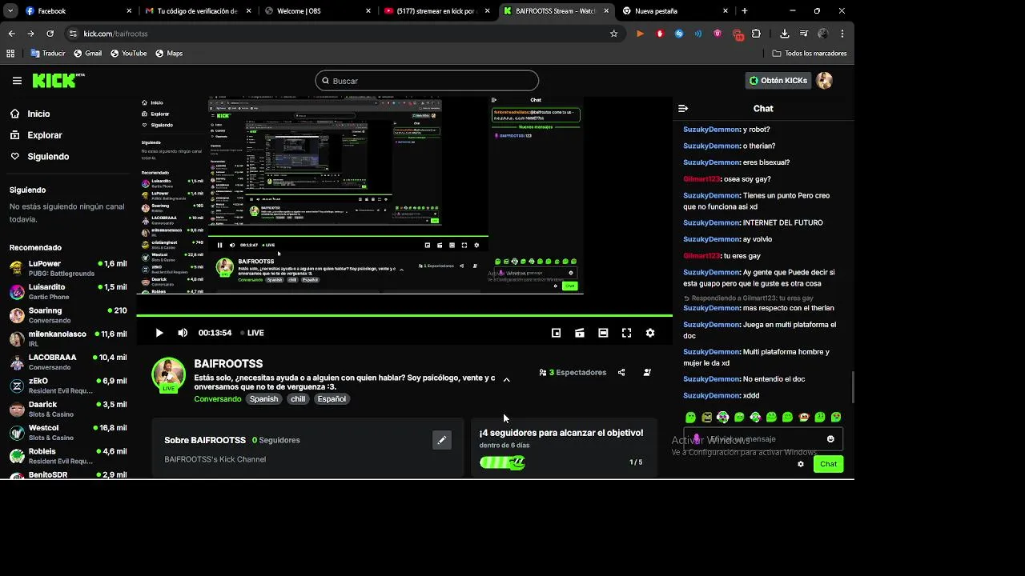Open the Gmail bookmark
1025x576 pixels.
[x=87, y=54]
